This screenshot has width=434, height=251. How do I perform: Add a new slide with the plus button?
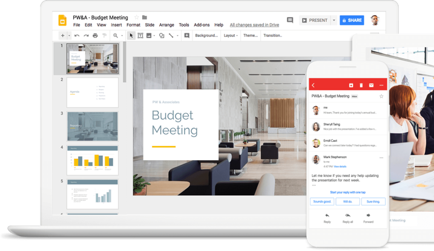click(x=62, y=36)
